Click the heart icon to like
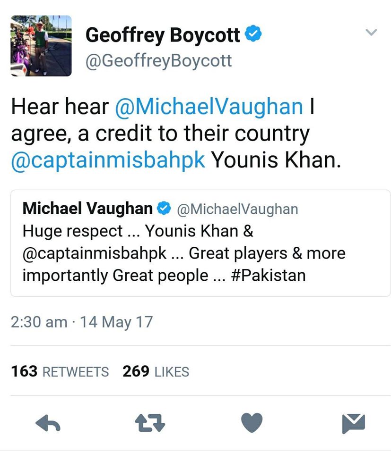The image size is (391, 453). click(252, 423)
